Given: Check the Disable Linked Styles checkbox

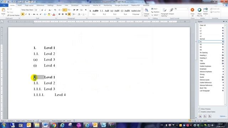Looking at the screenshot, I should pyautogui.click(x=199, y=112).
